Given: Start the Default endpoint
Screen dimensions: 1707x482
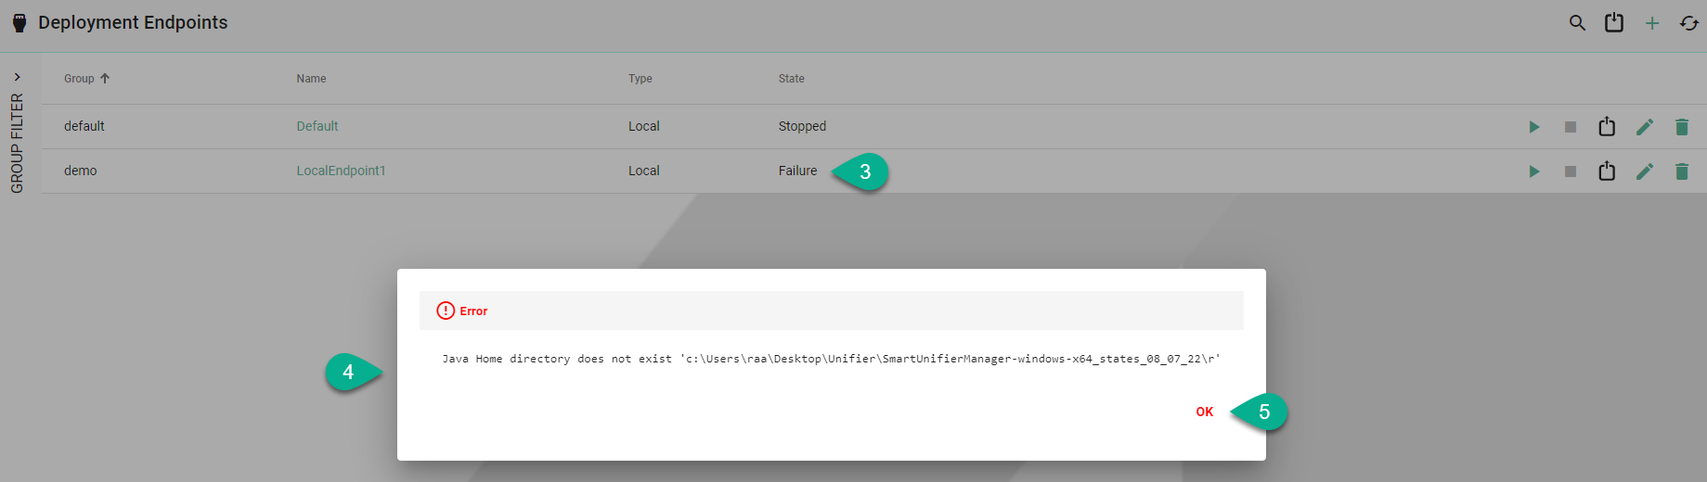Looking at the screenshot, I should tap(1534, 127).
